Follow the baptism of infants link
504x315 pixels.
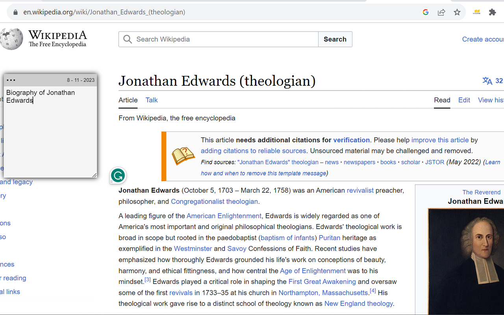pyautogui.click(x=288, y=238)
